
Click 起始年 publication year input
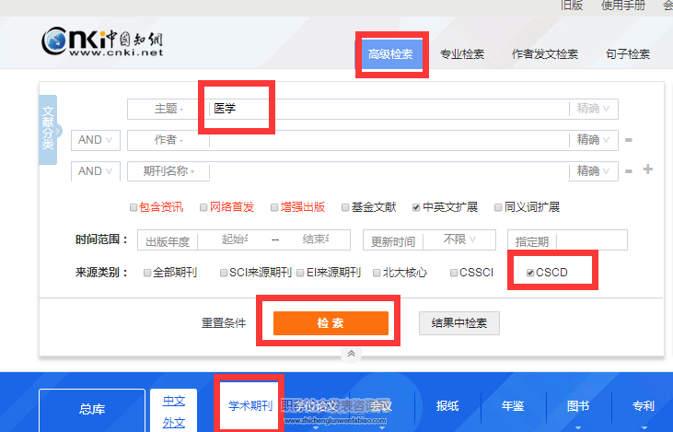(x=235, y=239)
